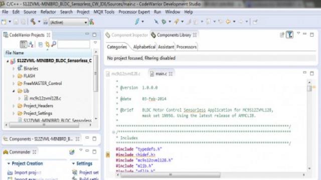
Task: Click the globe icon in Commander panel header
Action: 72,152
